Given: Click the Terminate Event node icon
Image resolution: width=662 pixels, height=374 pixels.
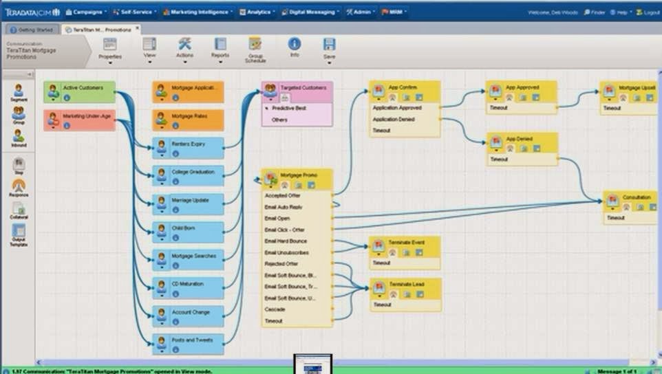Looking at the screenshot, I should (378, 245).
